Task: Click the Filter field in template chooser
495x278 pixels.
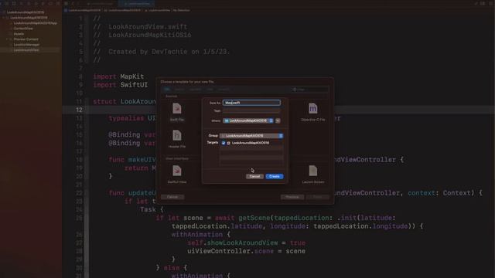Action: click(309, 90)
